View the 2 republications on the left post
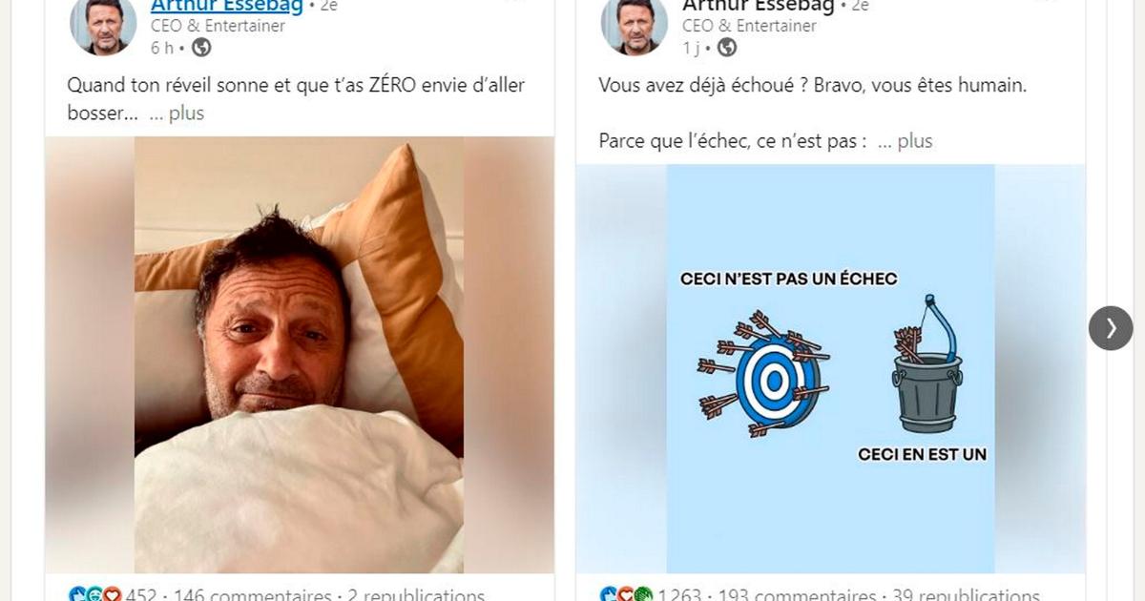 tap(416, 594)
